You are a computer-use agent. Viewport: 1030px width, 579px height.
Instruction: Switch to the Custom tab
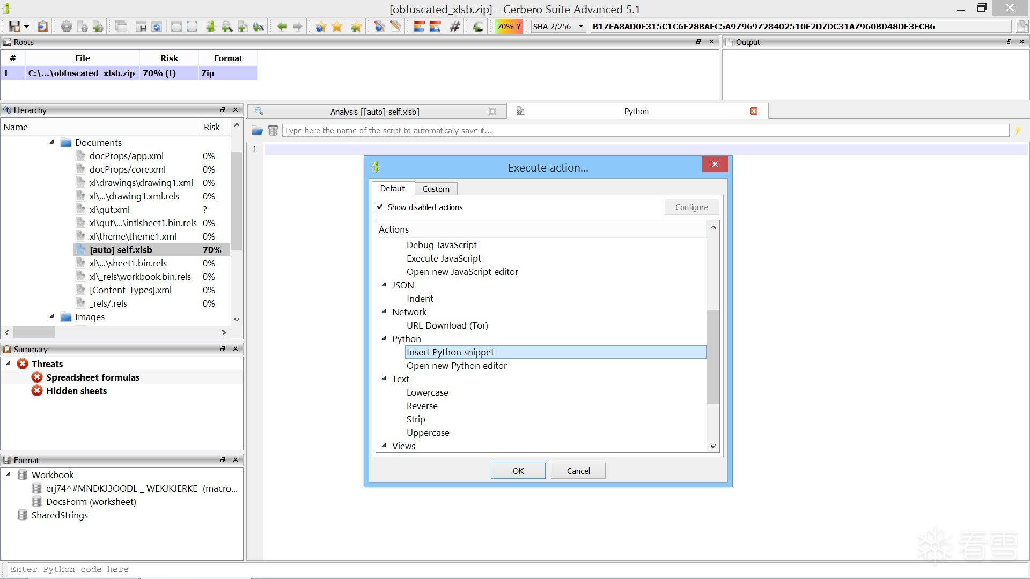436,189
